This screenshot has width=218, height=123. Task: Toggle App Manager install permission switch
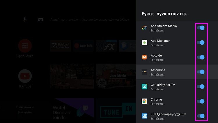[201, 43]
